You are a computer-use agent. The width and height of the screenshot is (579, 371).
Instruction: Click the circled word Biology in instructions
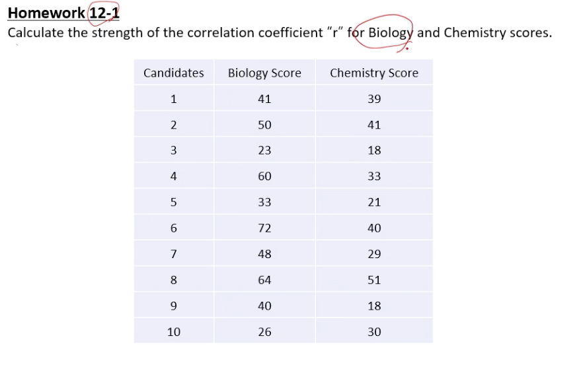click(391, 33)
